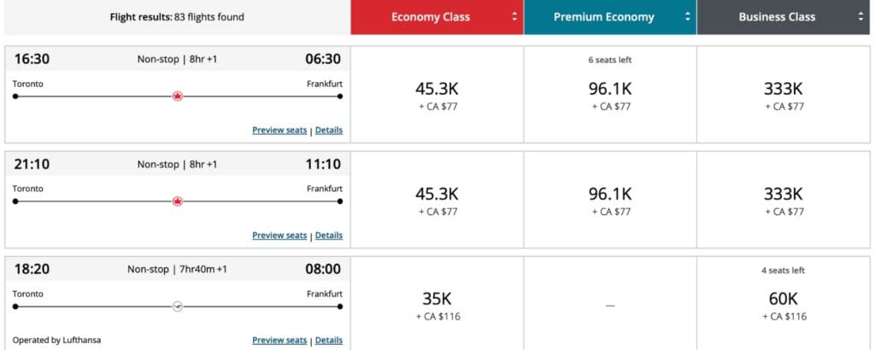875x350 pixels.
Task: View details of the 18:20 Lufthansa flight
Action: (x=329, y=341)
